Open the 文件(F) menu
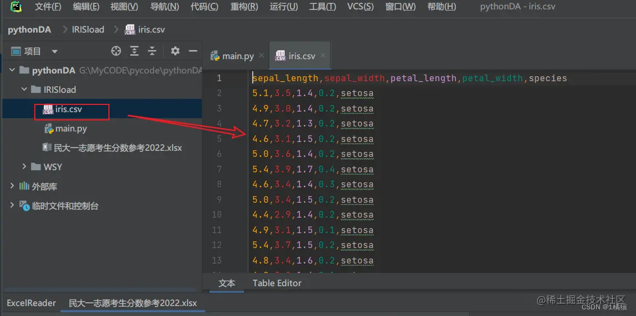 pyautogui.click(x=48, y=7)
